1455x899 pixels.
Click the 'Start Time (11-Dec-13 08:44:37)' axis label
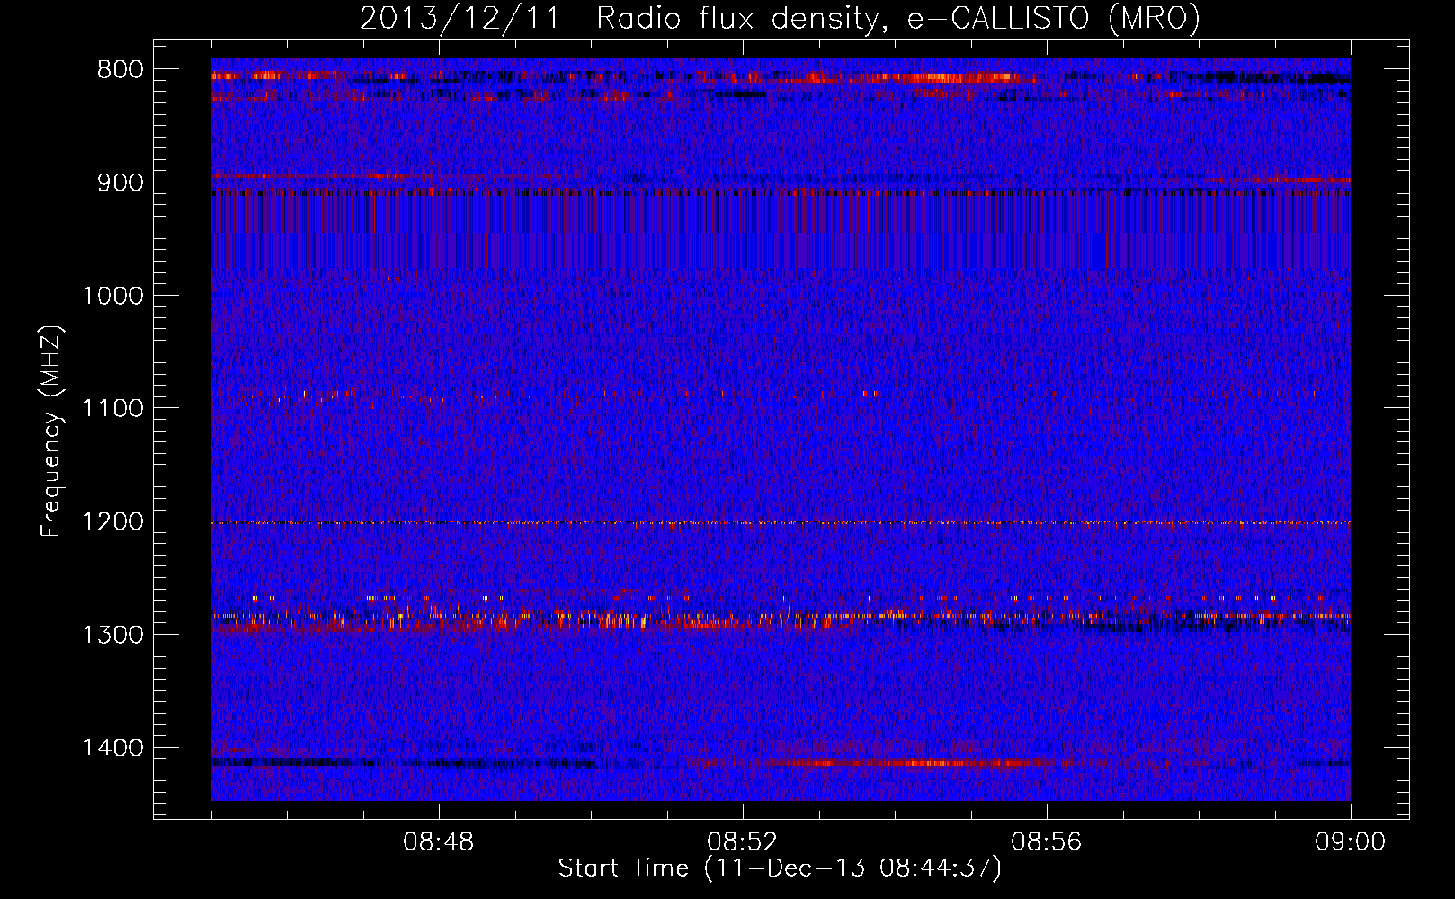tap(780, 868)
